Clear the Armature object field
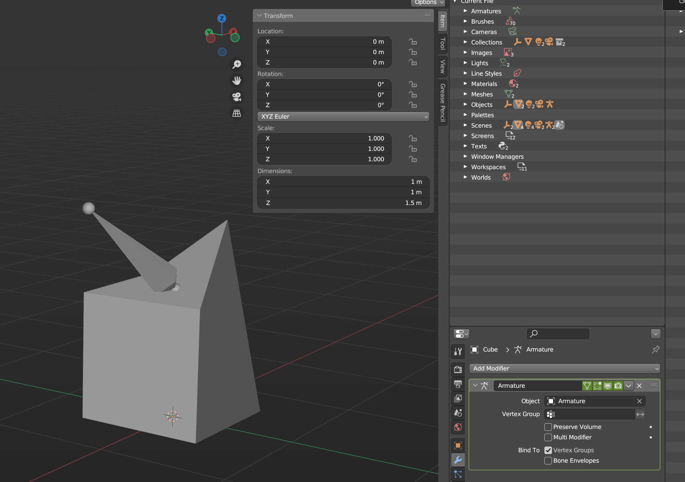This screenshot has height=482, width=685. [639, 401]
